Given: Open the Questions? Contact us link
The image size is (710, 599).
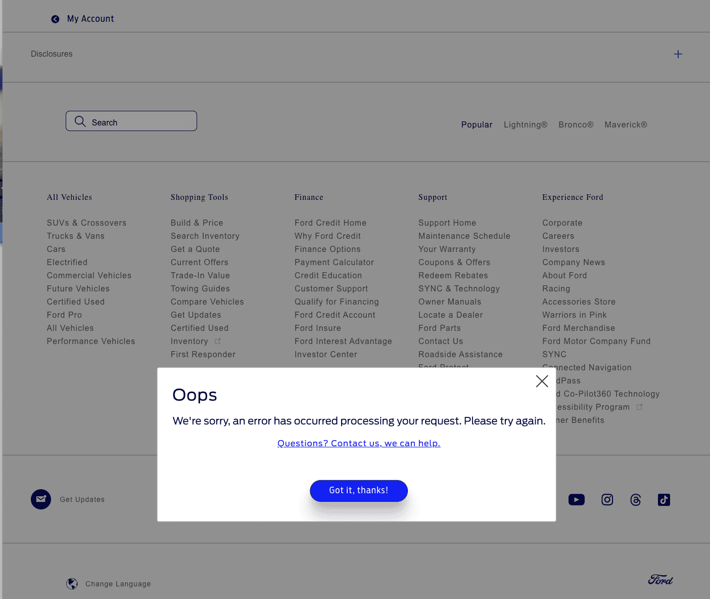Looking at the screenshot, I should 359,443.
